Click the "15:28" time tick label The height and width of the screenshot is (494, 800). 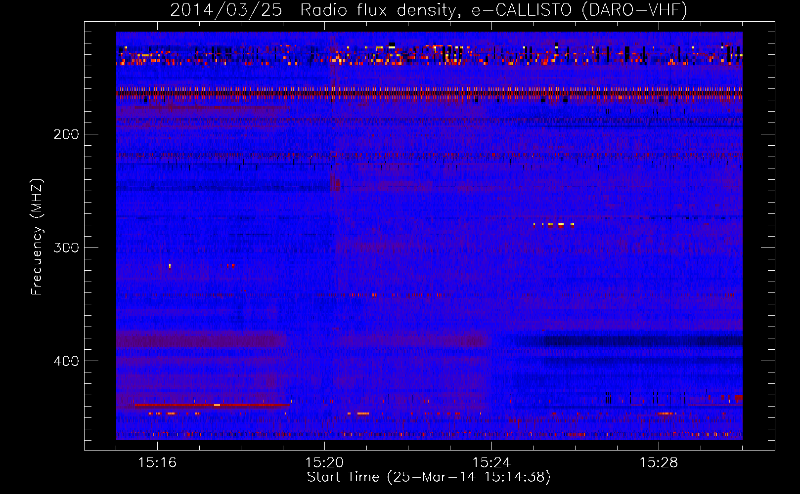click(x=659, y=463)
